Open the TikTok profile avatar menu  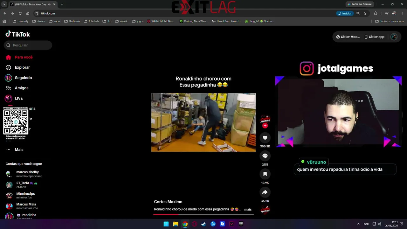click(x=394, y=37)
